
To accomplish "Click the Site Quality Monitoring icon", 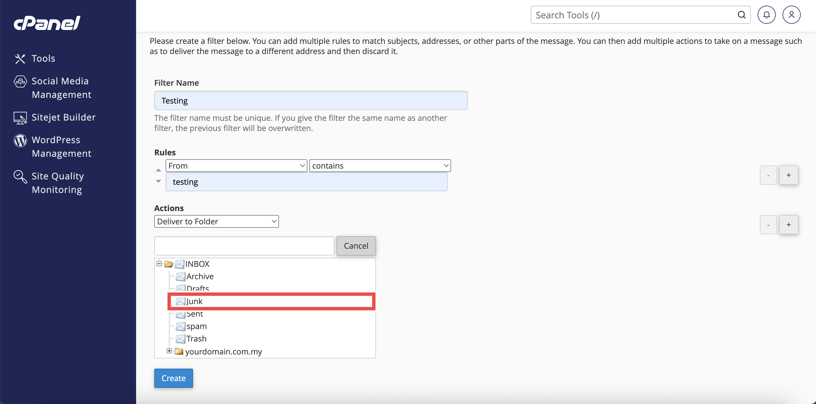I will [20, 176].
